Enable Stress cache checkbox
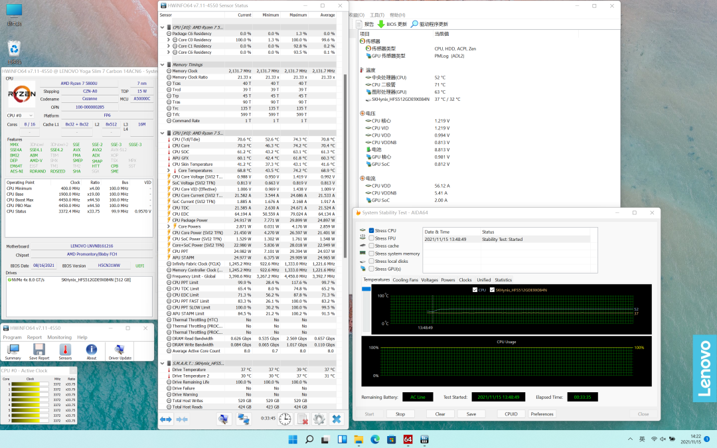This screenshot has height=448, width=717. point(371,246)
